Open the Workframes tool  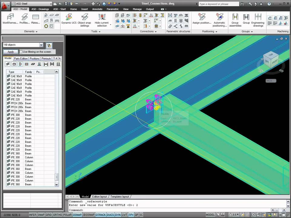pyautogui.click(x=10, y=19)
